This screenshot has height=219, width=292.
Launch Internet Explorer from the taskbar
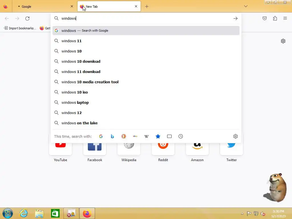24,213
